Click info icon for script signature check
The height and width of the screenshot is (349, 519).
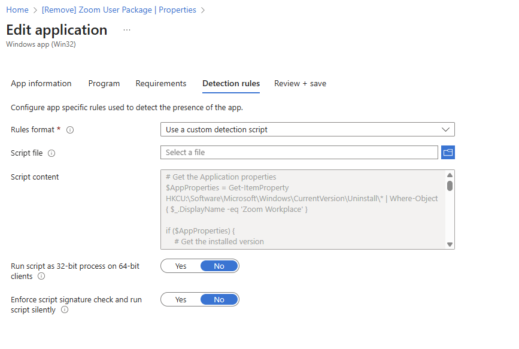pos(65,310)
